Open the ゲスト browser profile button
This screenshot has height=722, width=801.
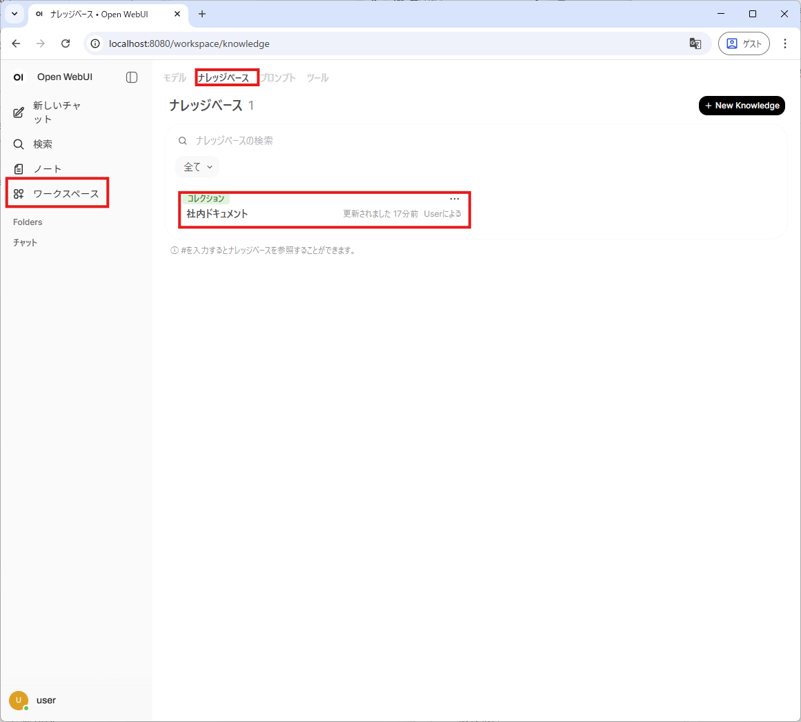click(x=744, y=43)
